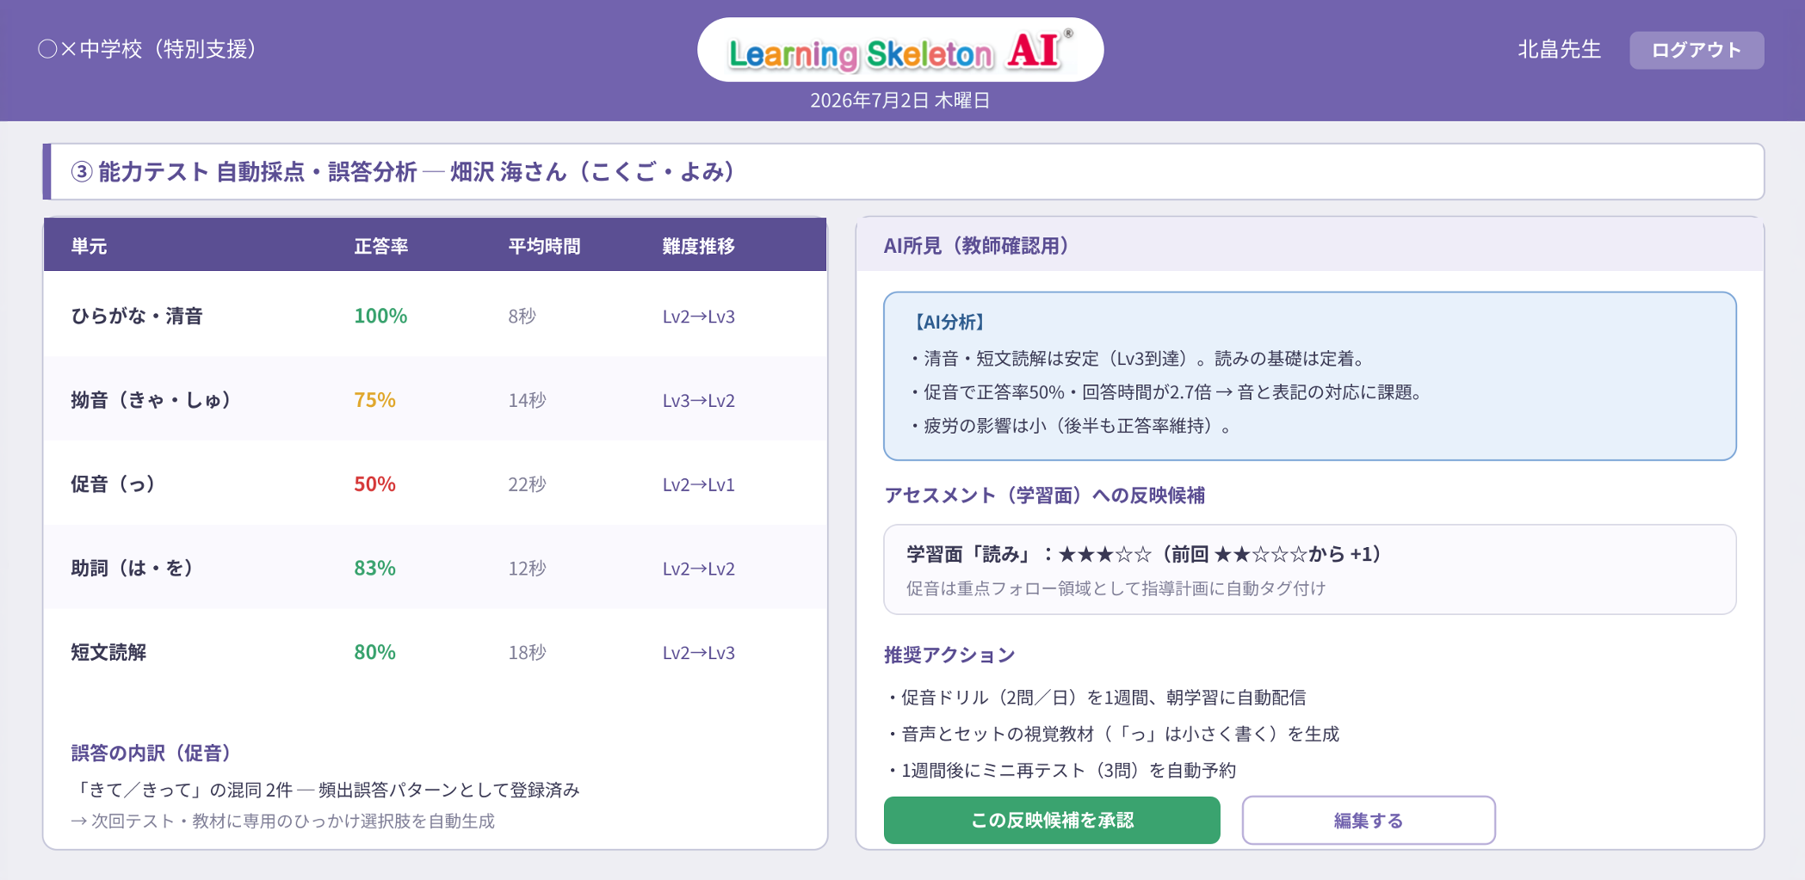1805x880 pixels.
Task: Select the 促音(っ) unit row
Action: [x=436, y=484]
